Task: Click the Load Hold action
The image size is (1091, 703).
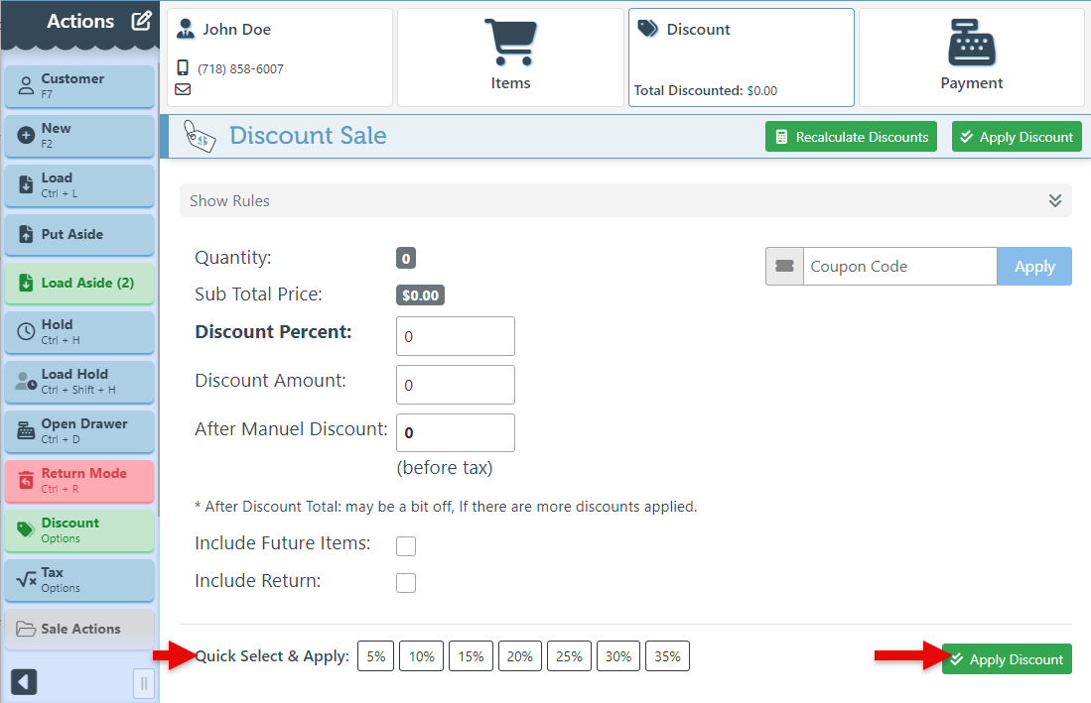Action: (x=79, y=381)
